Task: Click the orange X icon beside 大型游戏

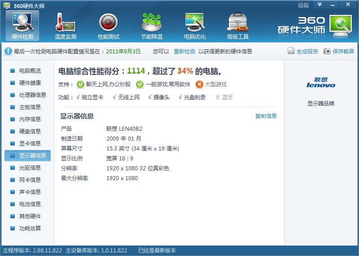Action: [199, 84]
